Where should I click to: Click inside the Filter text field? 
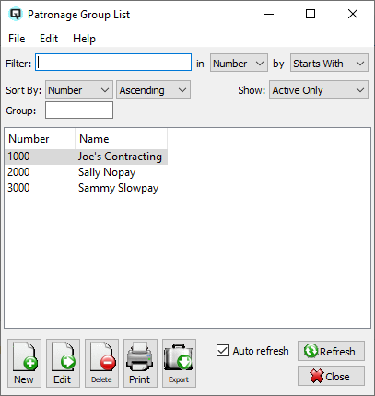[x=113, y=63]
